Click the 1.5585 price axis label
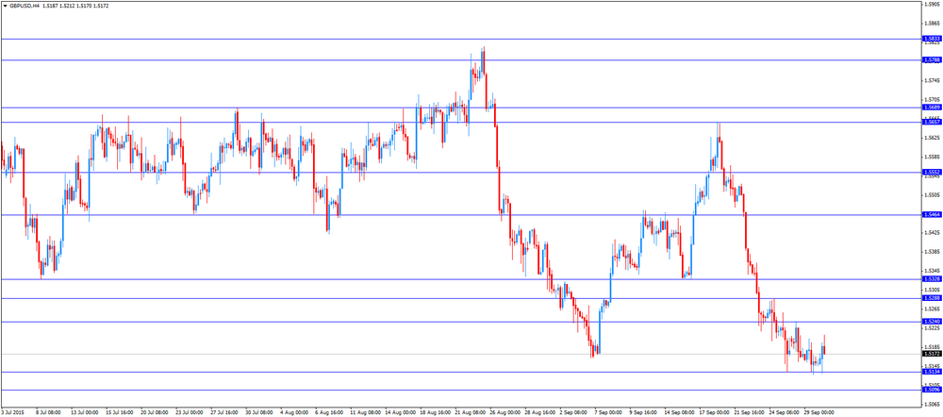The image size is (943, 417). 933,157
